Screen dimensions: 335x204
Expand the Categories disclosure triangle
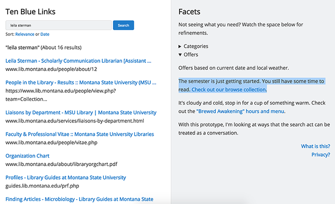pos(180,46)
